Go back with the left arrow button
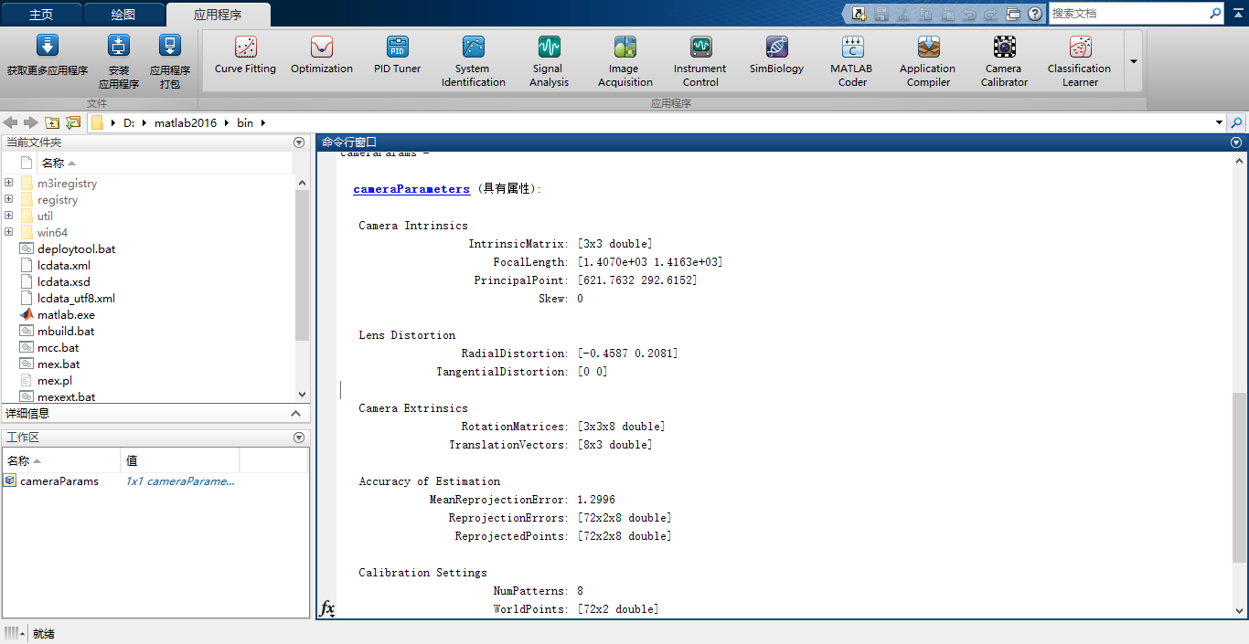Image resolution: width=1249 pixels, height=644 pixels. [x=11, y=122]
